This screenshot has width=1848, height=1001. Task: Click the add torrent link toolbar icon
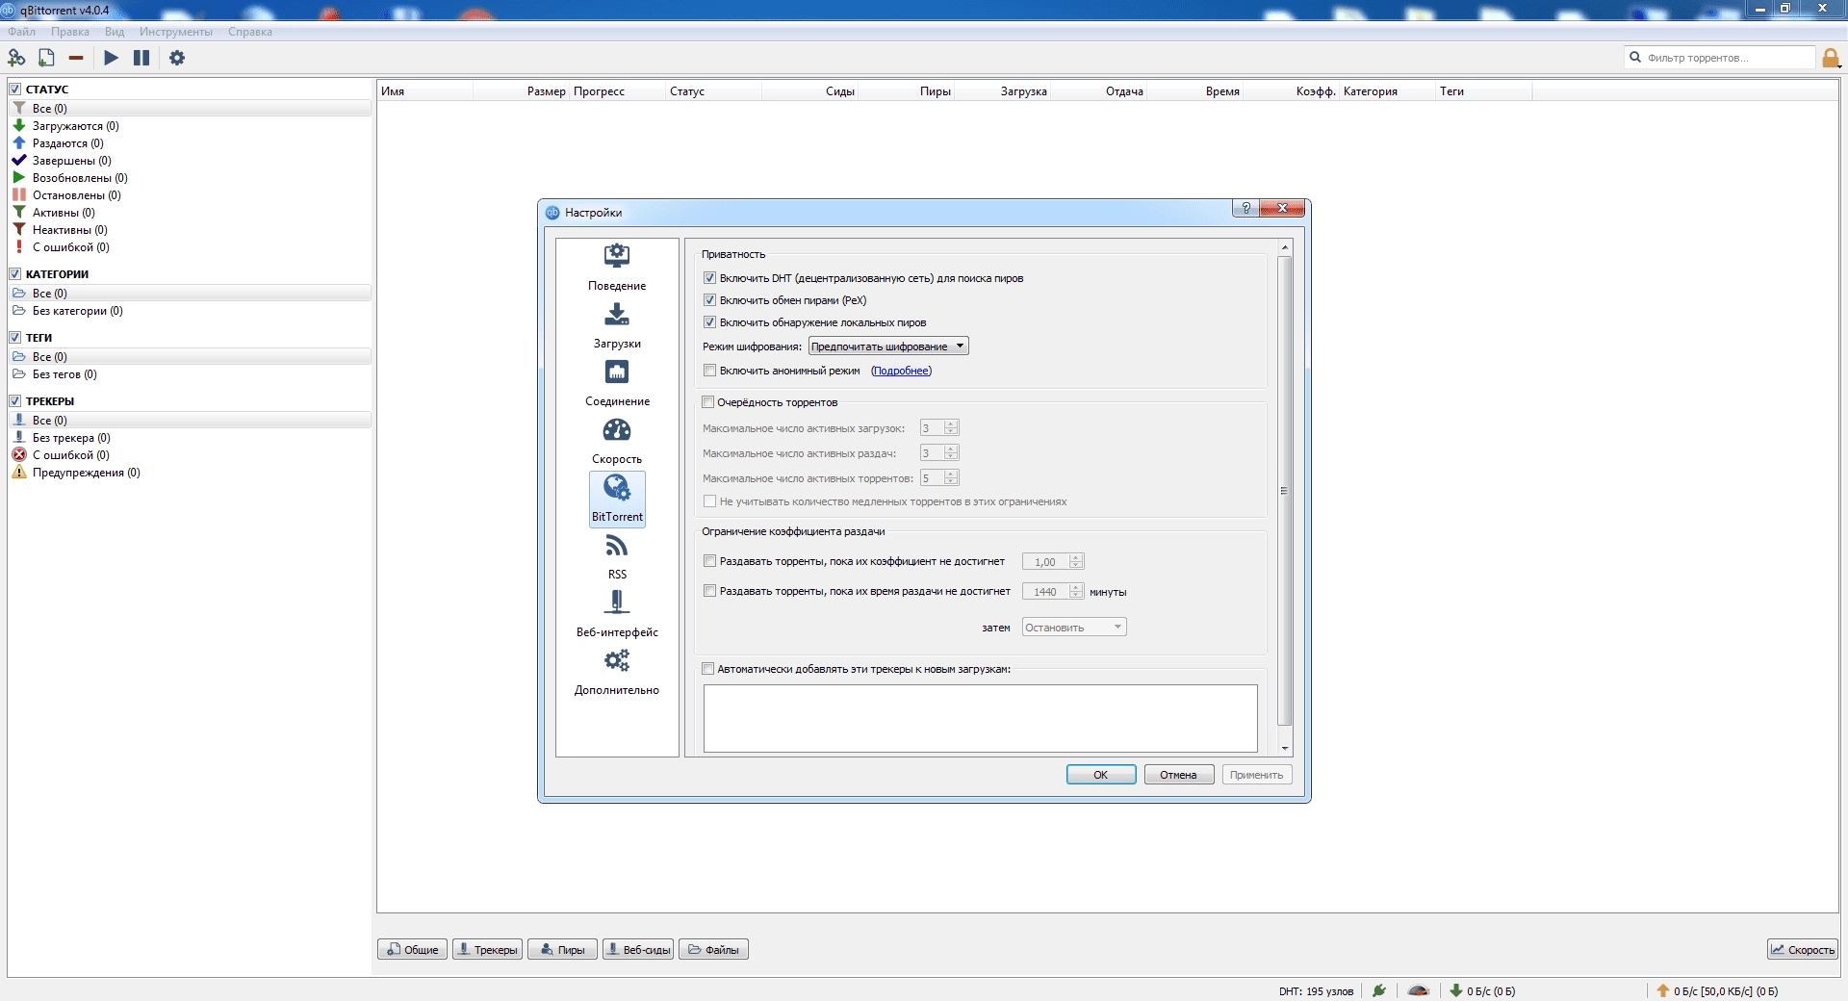click(x=16, y=58)
